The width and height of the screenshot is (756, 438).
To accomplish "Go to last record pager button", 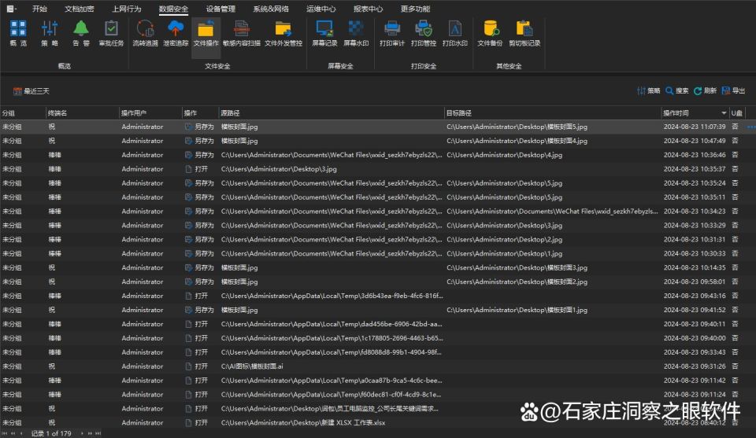I will point(98,433).
